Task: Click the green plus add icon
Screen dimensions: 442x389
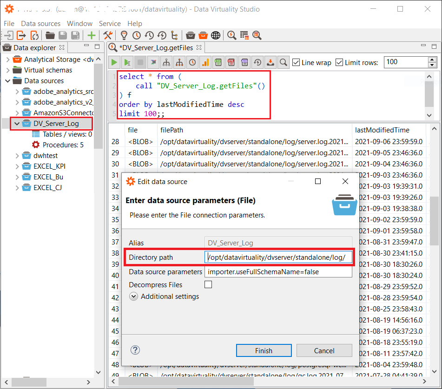Action: [92, 35]
